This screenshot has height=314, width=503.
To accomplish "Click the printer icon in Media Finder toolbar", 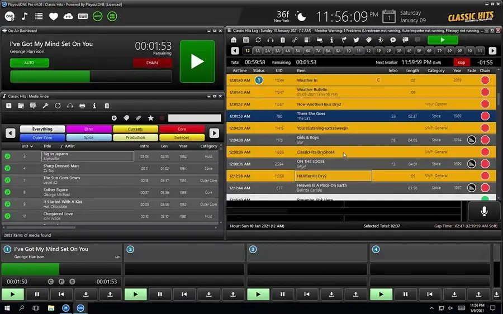I will click(82, 106).
